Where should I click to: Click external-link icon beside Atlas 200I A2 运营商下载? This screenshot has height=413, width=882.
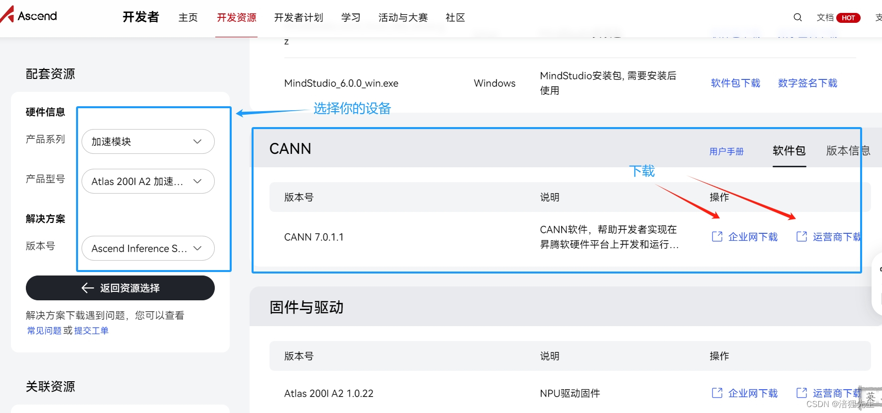tap(801, 393)
